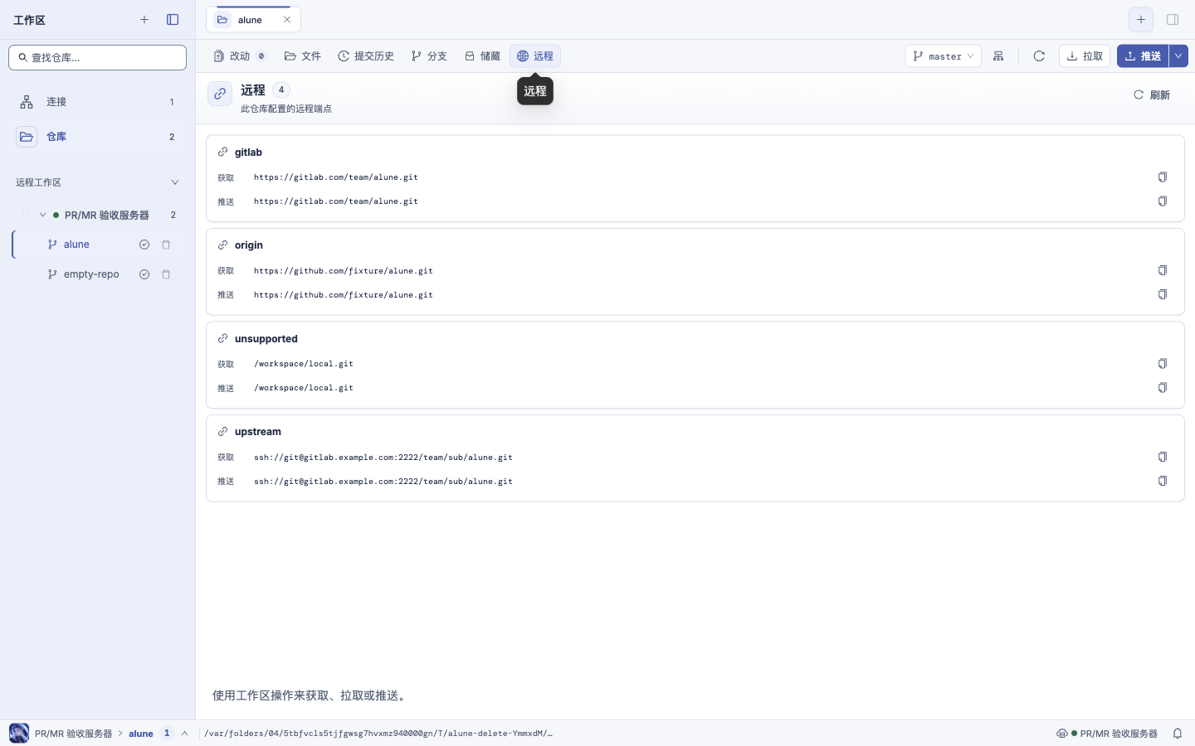Copy the unsupported fetch path
Screen dimensions: 1195x746
click(1163, 364)
